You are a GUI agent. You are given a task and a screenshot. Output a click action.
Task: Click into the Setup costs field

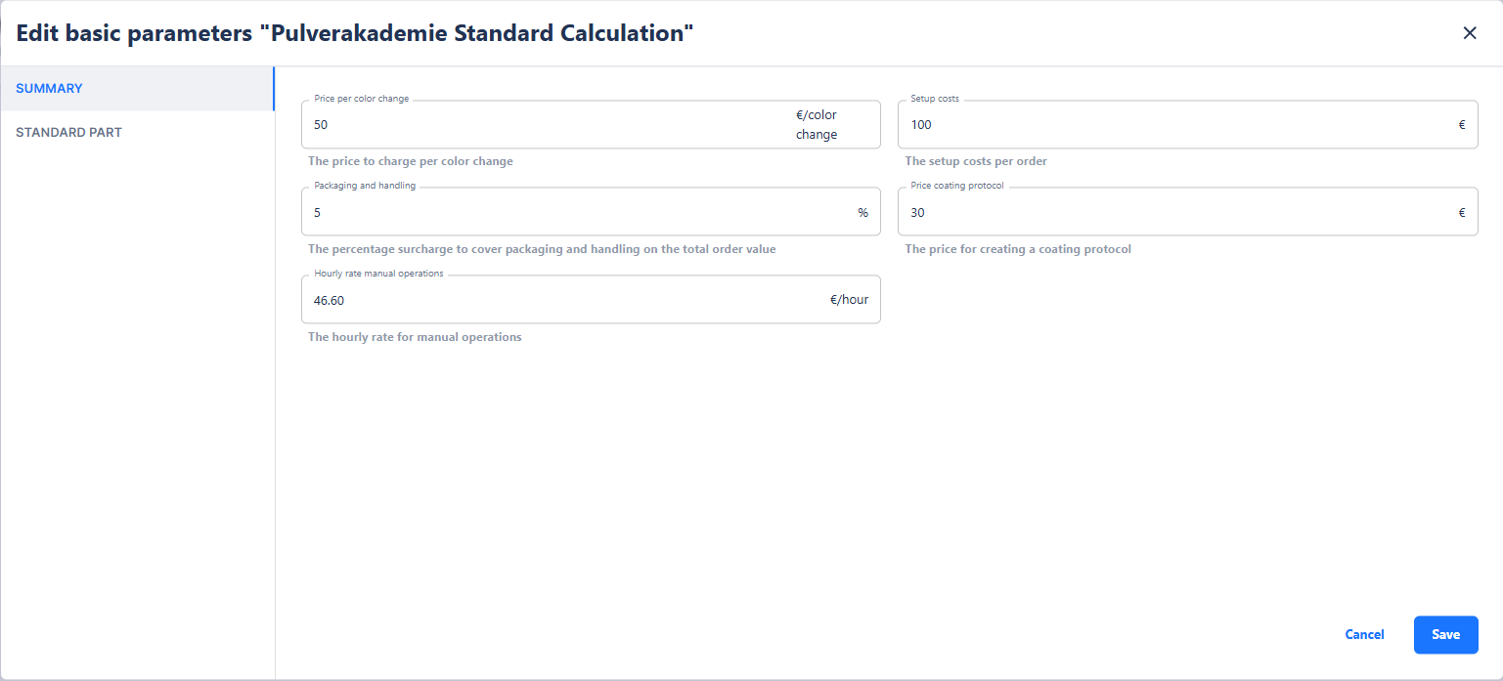pos(1173,125)
